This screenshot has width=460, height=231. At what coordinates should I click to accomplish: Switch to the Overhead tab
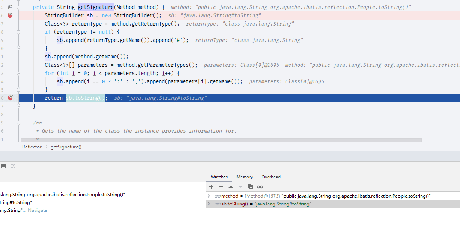pyautogui.click(x=271, y=177)
